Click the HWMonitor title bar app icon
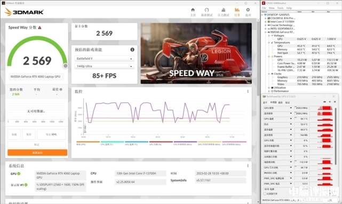Viewport: 342px width, 204px height. (x=264, y=3)
